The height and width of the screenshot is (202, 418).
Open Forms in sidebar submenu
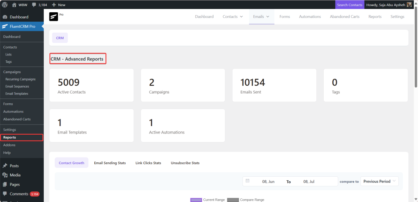(8, 104)
